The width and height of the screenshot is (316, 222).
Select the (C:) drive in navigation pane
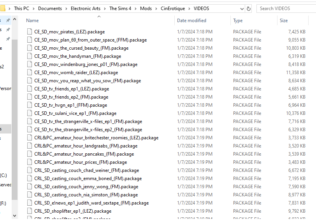coord(4,175)
